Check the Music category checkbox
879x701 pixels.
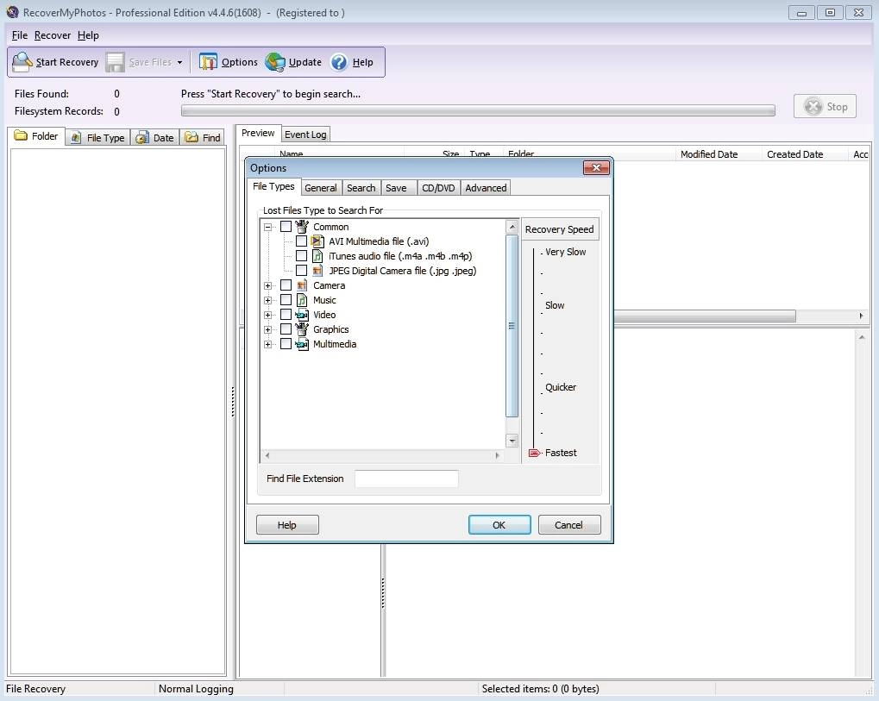pyautogui.click(x=286, y=300)
